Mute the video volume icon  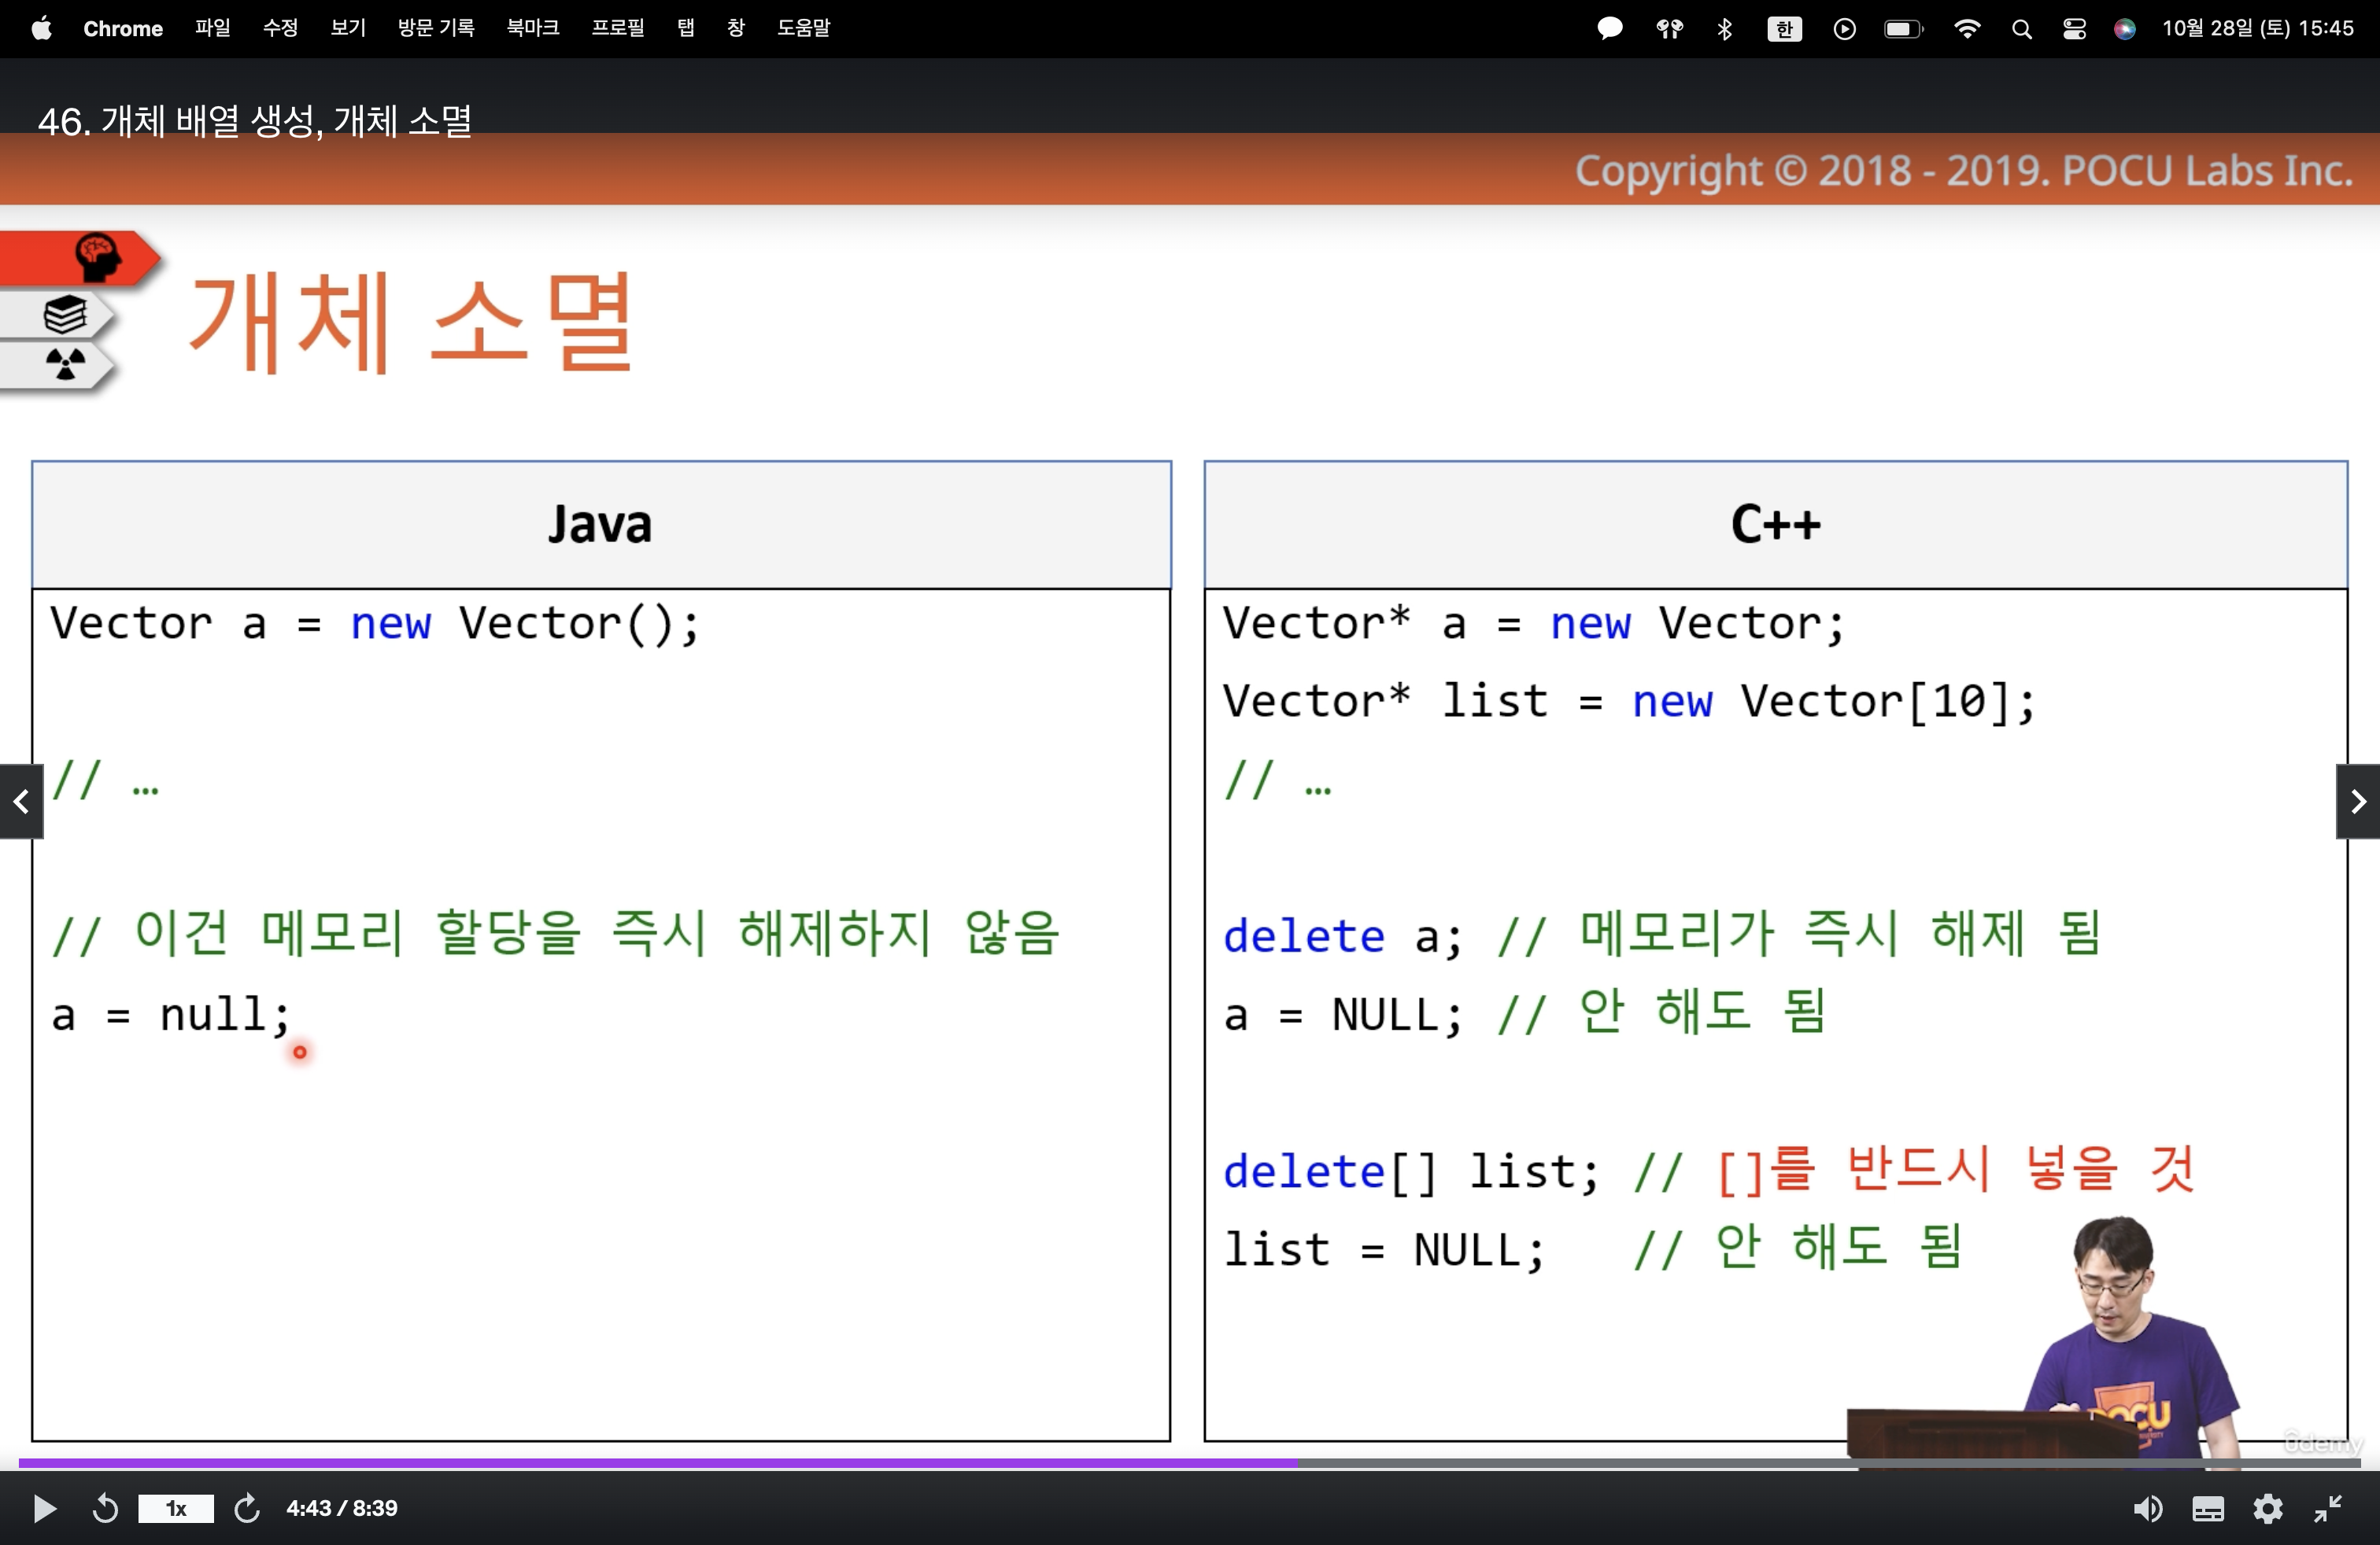(2146, 1508)
